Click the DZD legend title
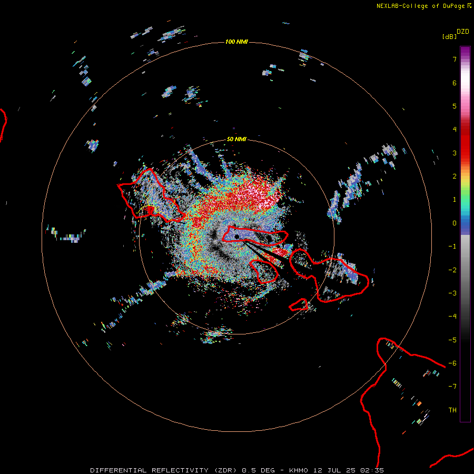This screenshot has height=474, width=474. tap(463, 32)
